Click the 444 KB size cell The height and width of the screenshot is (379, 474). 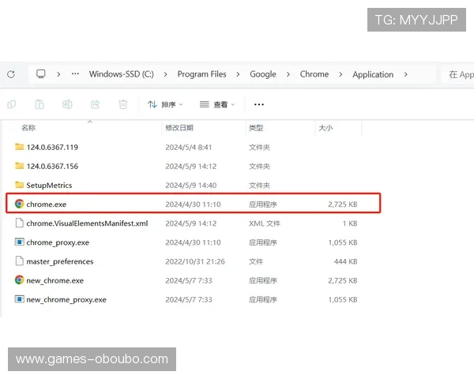[345, 261]
